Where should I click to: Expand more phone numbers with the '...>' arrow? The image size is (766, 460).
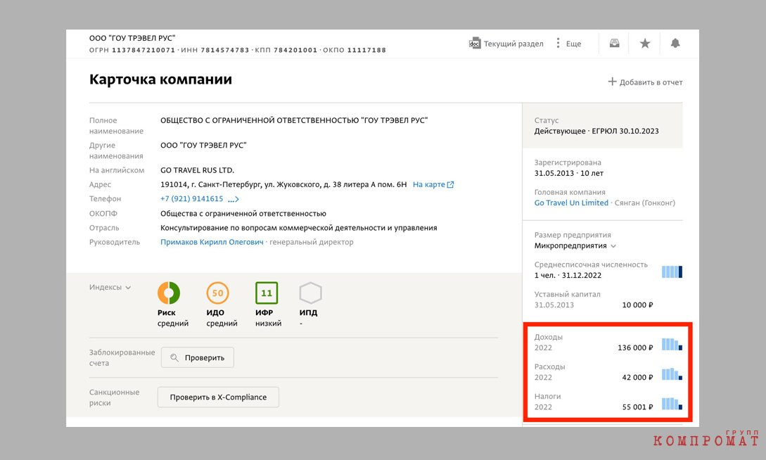[x=233, y=199]
